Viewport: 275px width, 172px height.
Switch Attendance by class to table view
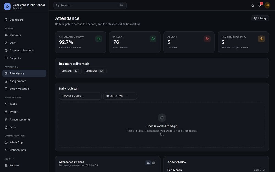point(153,163)
